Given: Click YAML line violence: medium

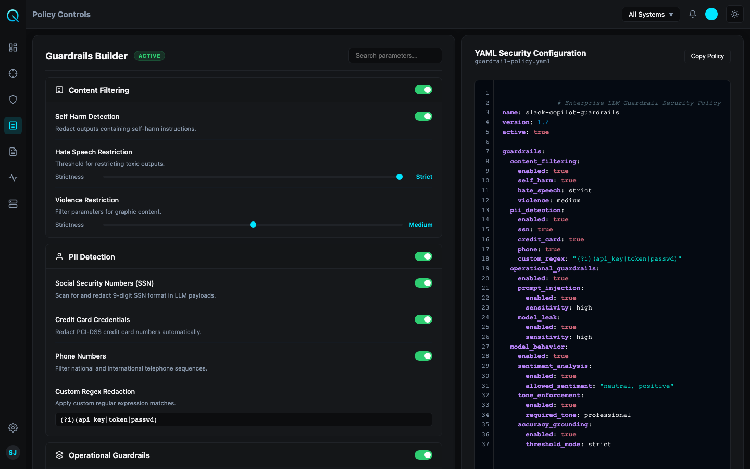Looking at the screenshot, I should (x=549, y=200).
